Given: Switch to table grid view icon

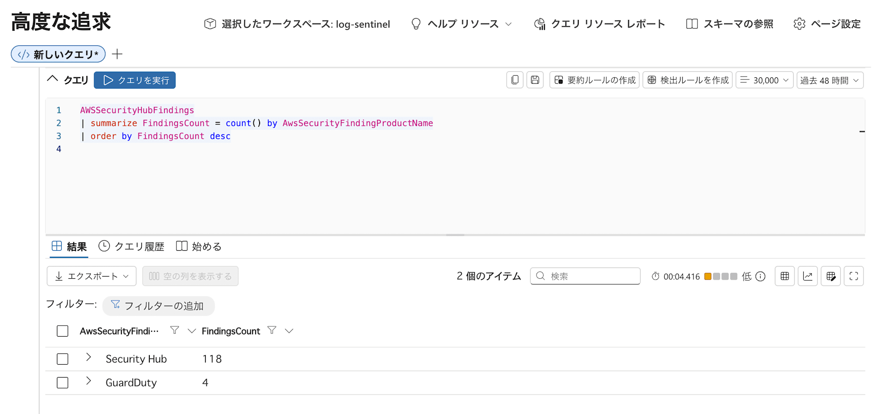Looking at the screenshot, I should pos(785,276).
